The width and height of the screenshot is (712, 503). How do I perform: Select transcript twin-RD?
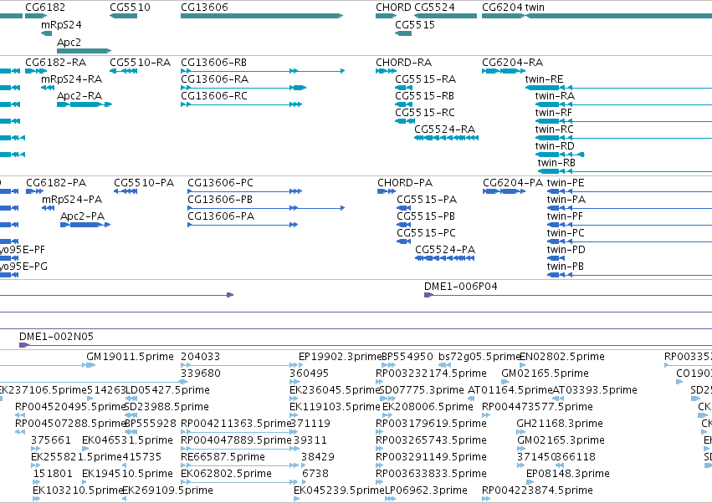click(555, 146)
